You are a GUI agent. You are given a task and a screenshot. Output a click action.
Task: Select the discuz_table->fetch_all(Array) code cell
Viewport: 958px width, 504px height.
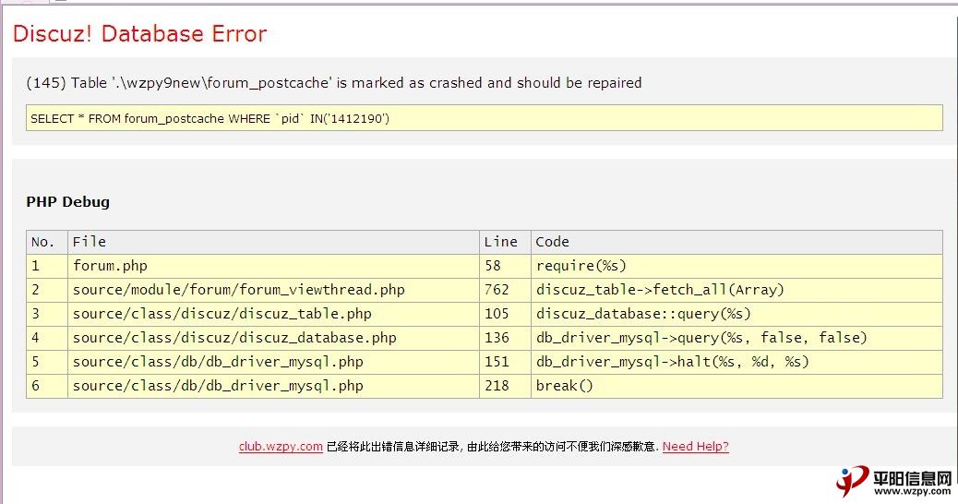[736, 290]
